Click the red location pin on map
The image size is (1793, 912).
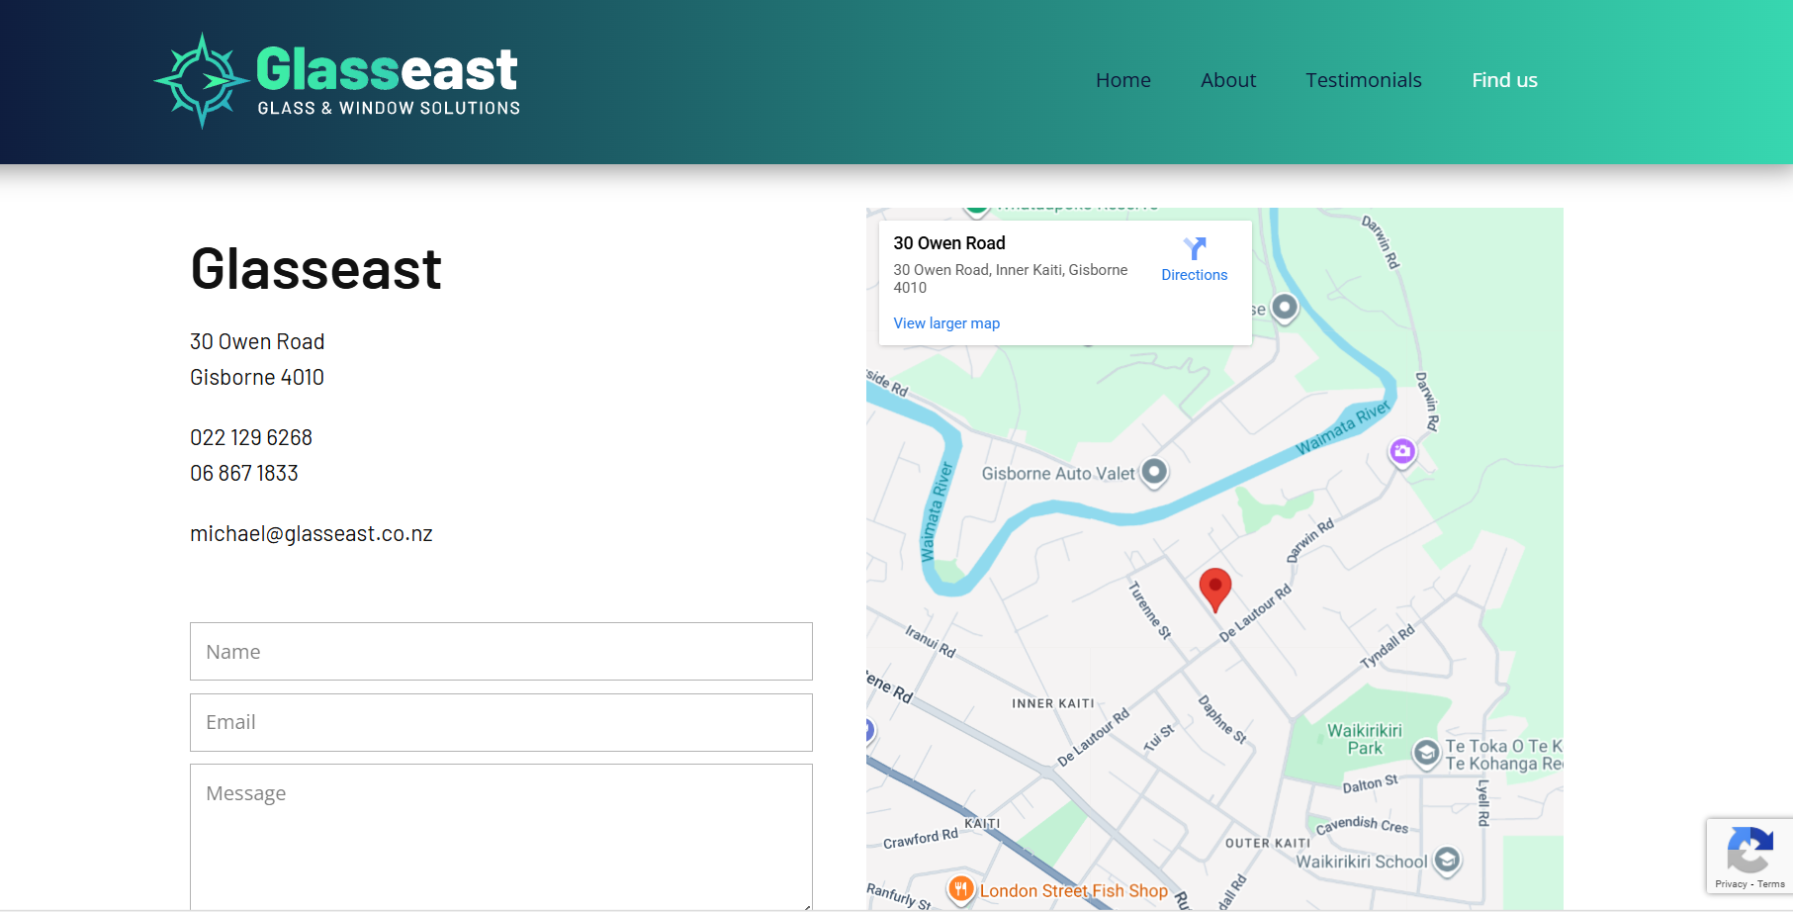pyautogui.click(x=1214, y=588)
